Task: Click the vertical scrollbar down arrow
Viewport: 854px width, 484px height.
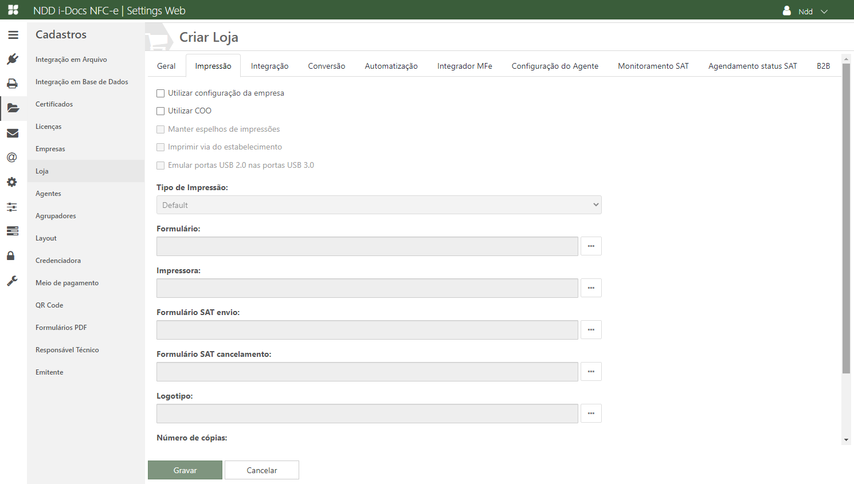Action: tap(846, 440)
